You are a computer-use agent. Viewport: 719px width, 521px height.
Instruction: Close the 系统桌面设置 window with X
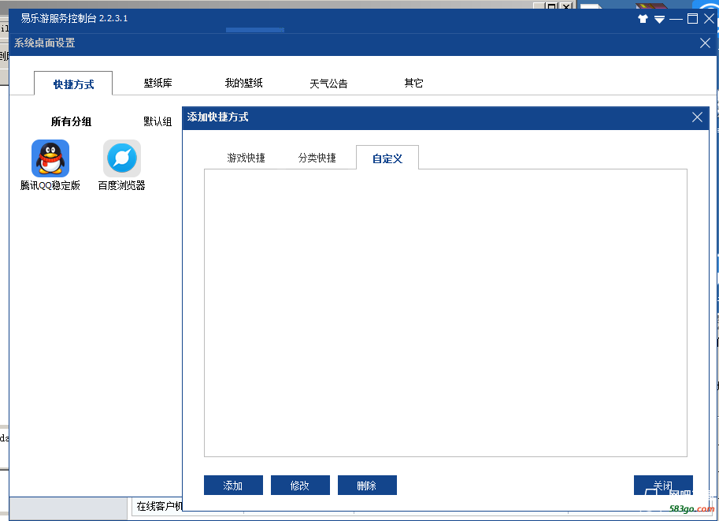coord(705,43)
